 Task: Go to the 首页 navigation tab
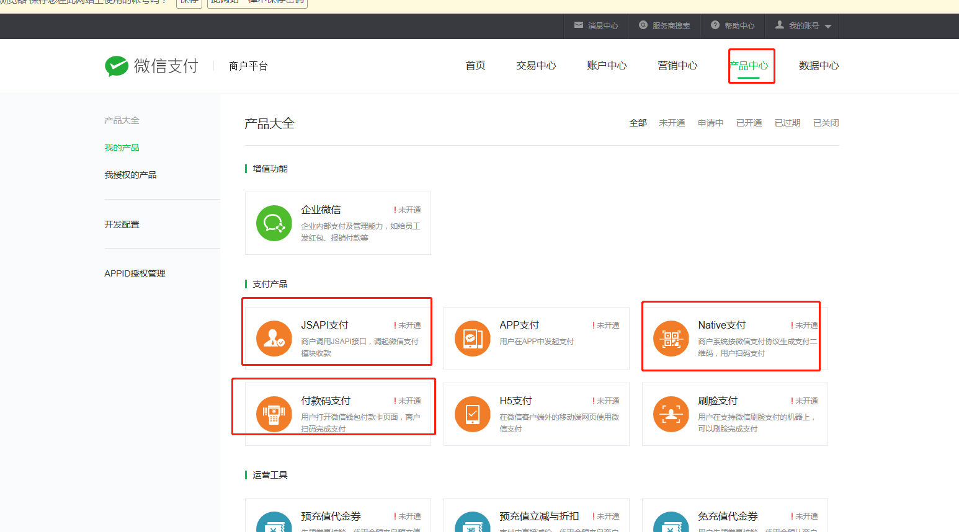tap(476, 66)
